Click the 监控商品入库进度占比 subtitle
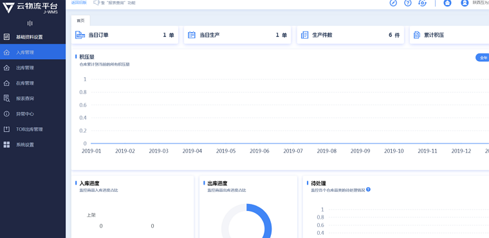Screen dimensions: 489x238 pos(99,190)
